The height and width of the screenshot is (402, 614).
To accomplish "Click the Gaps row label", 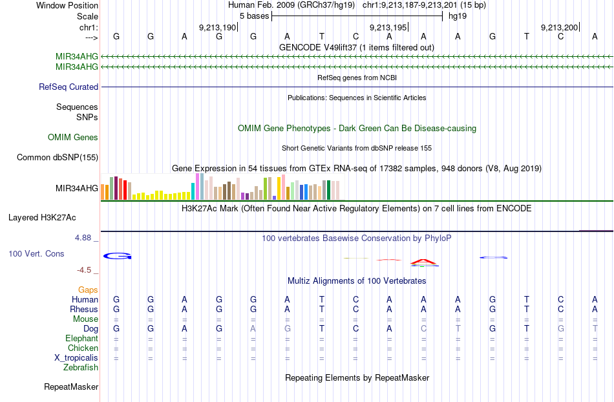I will point(88,290).
